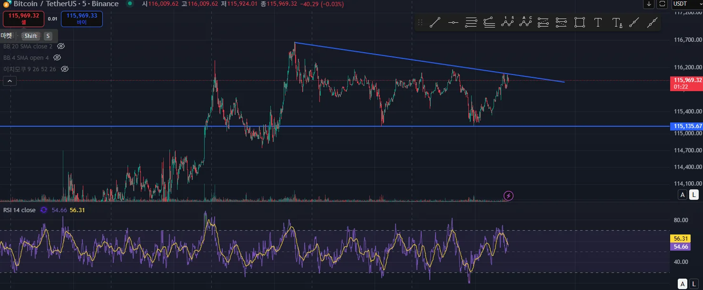Pick the ray line tool
703x290 pixels.
(x=634, y=22)
